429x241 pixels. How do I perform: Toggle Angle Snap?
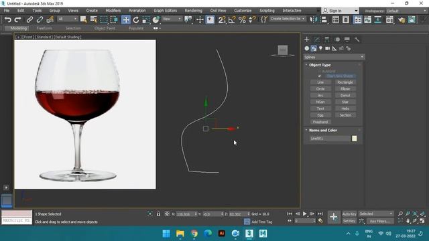pyautogui.click(x=232, y=19)
